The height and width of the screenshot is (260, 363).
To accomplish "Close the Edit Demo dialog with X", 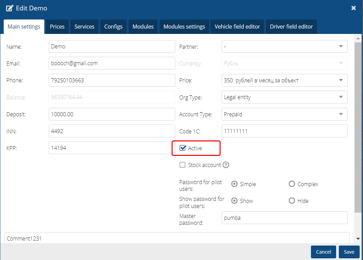I will click(x=353, y=8).
